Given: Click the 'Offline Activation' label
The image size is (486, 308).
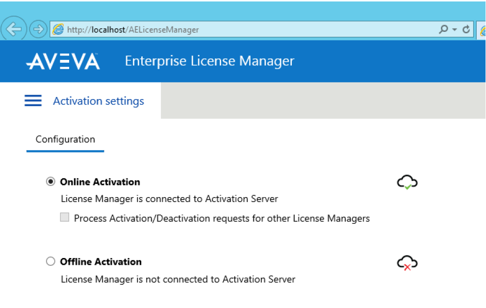Looking at the screenshot, I should click(x=101, y=262).
